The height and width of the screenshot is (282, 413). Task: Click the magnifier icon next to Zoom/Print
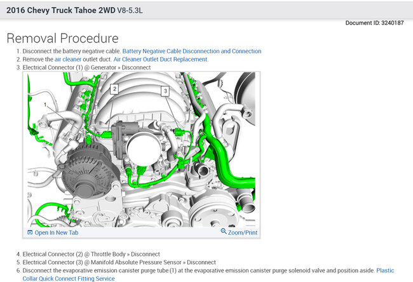click(x=224, y=231)
